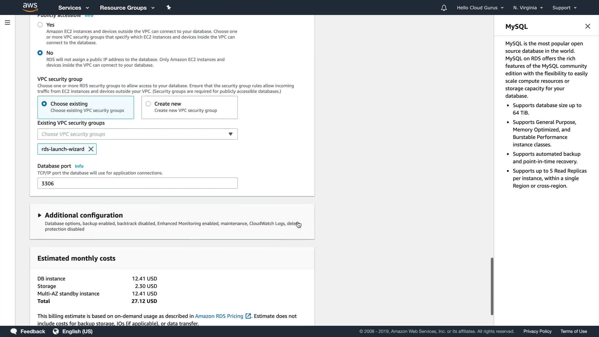The image size is (599, 337).
Task: Open the notifications bell icon
Action: click(444, 8)
